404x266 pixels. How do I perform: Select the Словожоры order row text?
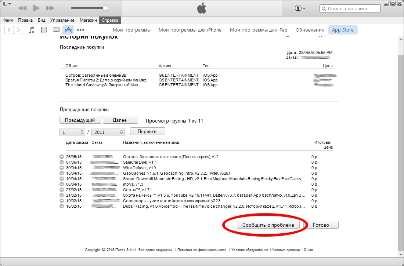click(x=172, y=201)
